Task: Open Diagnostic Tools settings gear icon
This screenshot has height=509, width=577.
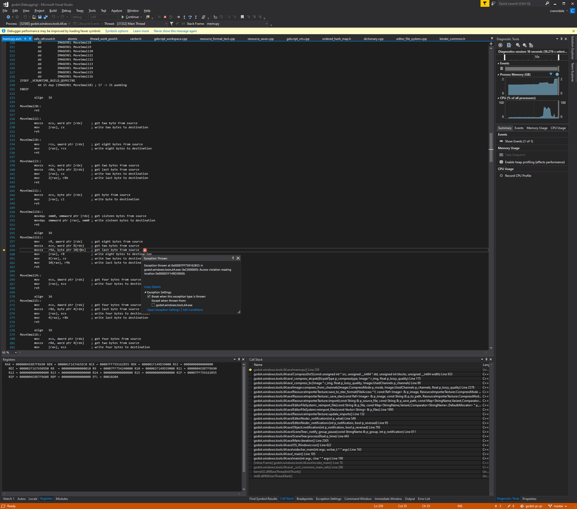Action: click(500, 45)
